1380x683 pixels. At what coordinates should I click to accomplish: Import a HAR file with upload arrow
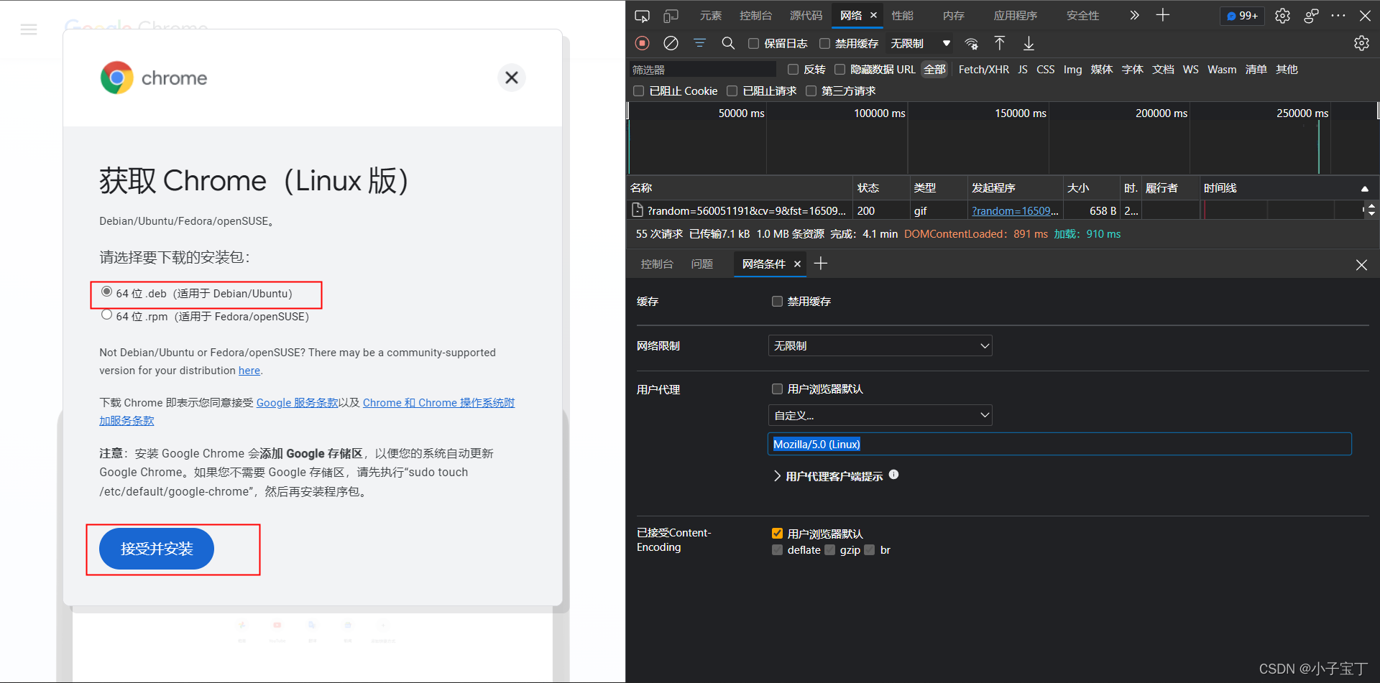pos(1000,43)
